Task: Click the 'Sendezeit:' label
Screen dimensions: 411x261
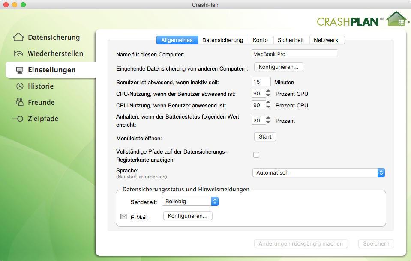Action: [144, 202]
